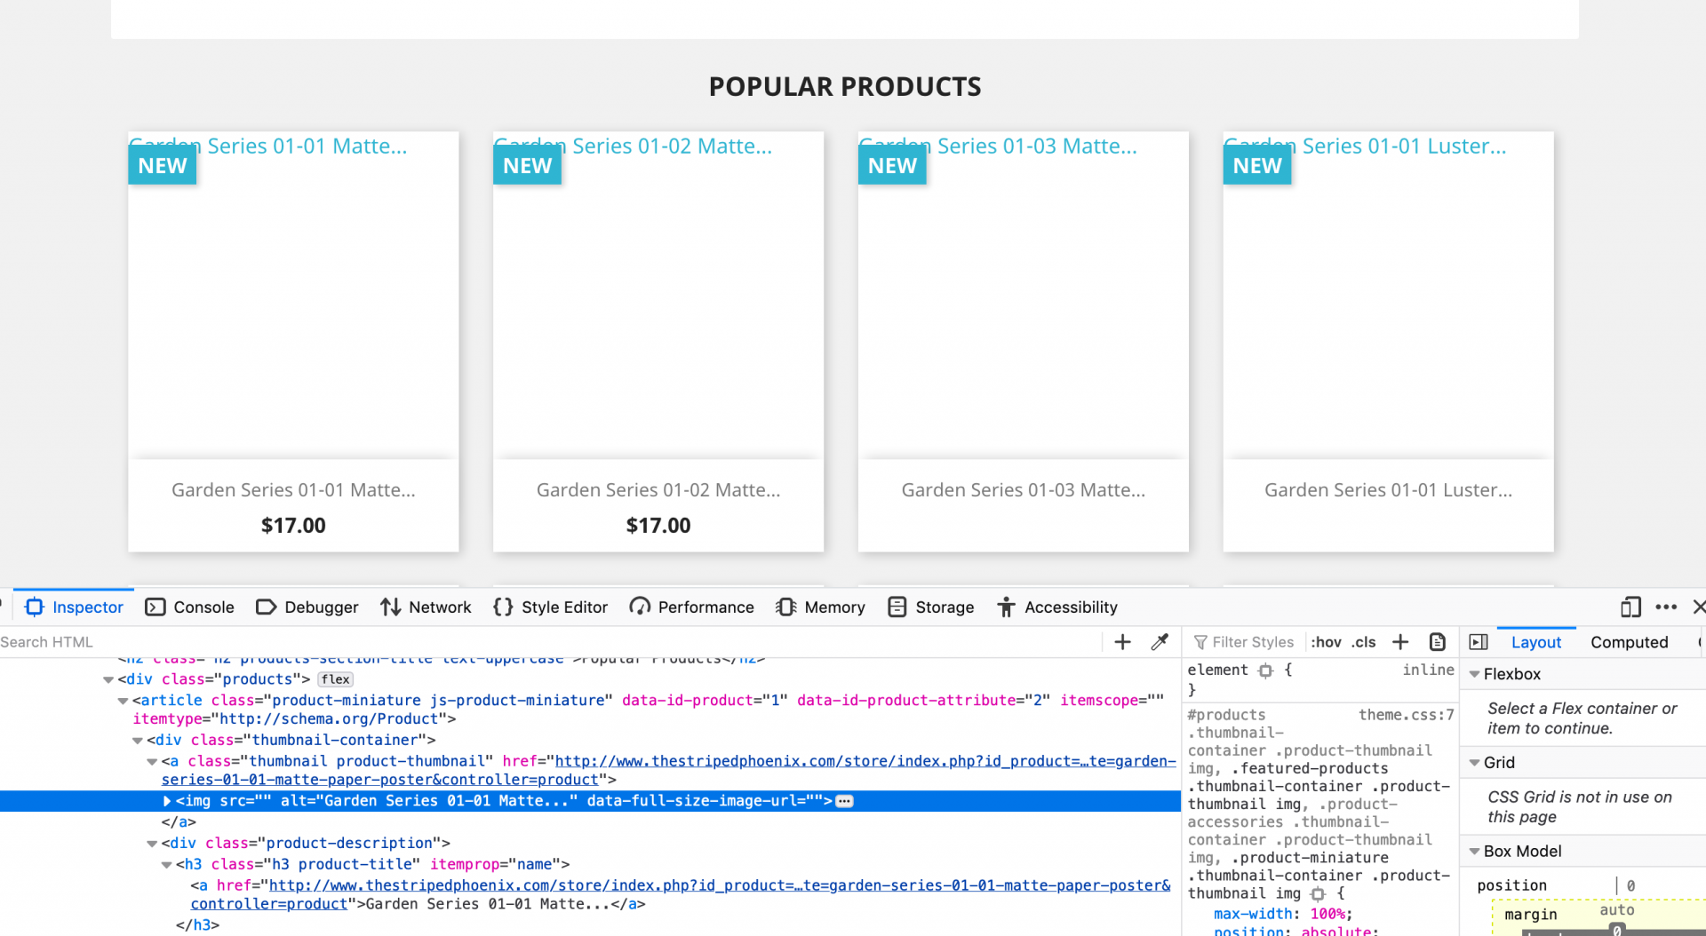1706x936 pixels.
Task: Create a new node with plus icon
Action: pos(1122,642)
